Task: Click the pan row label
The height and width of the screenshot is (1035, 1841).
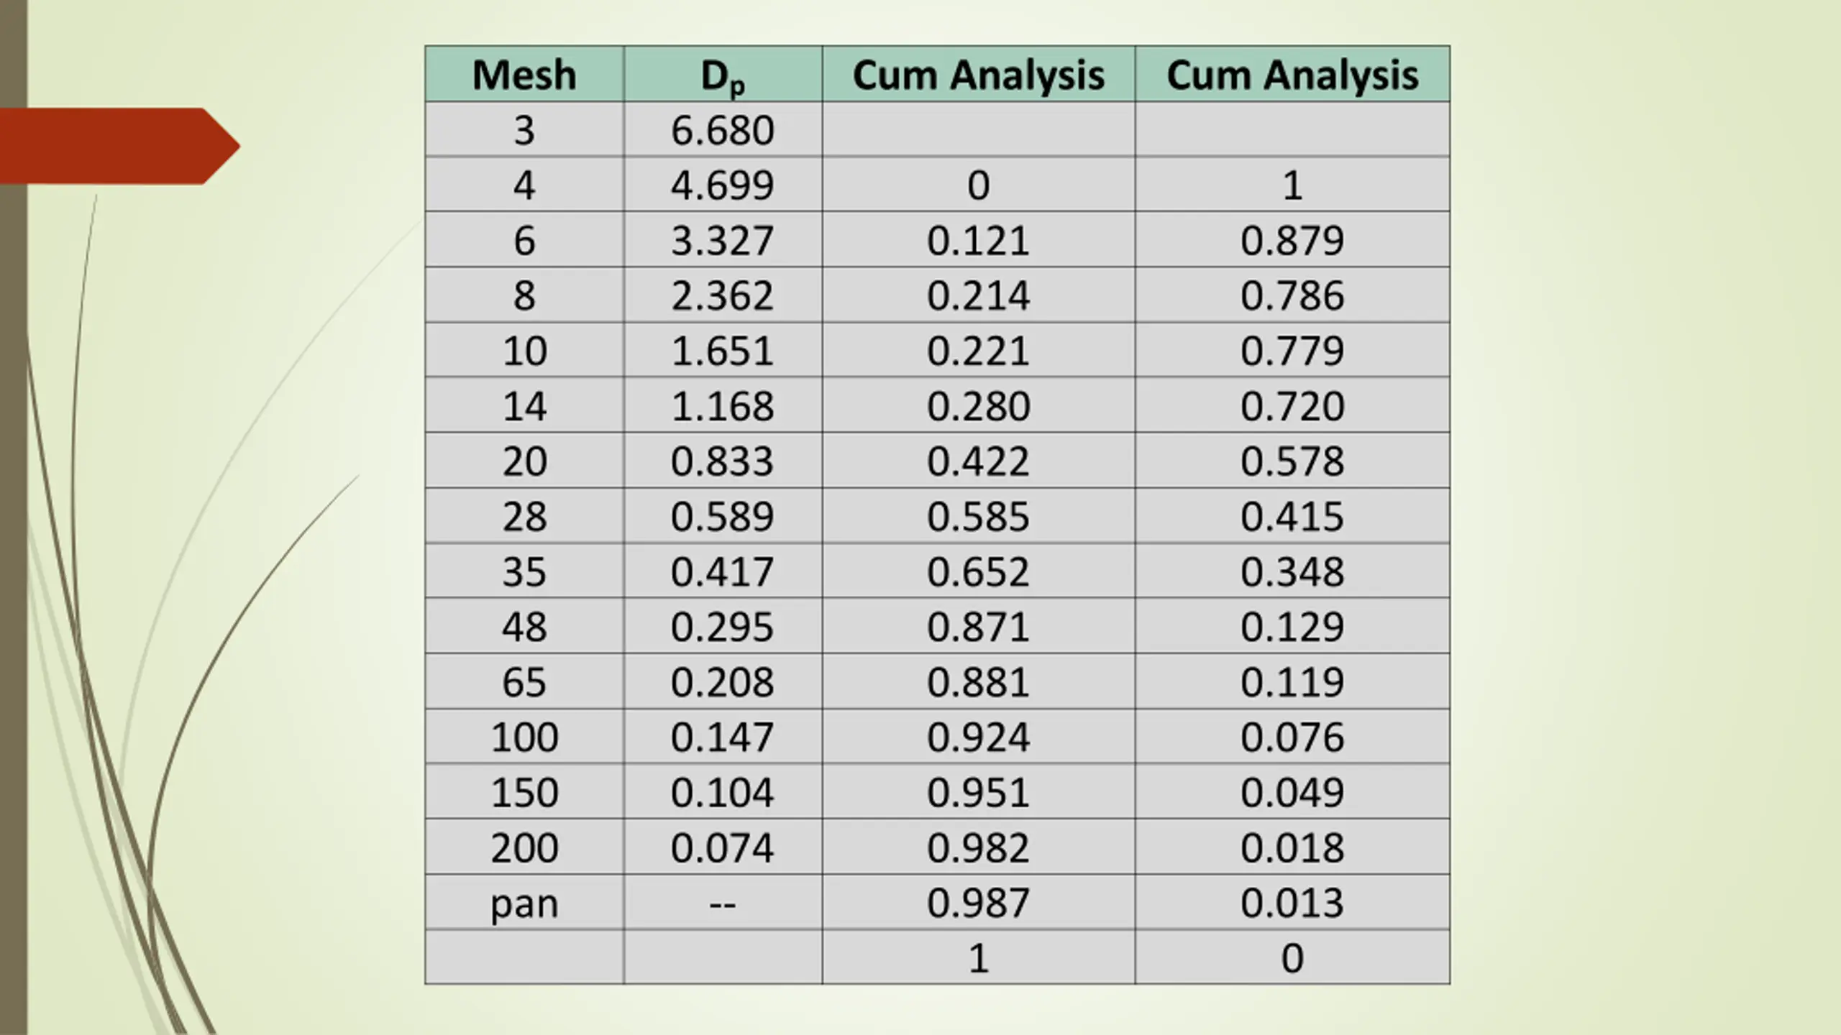Action: pyautogui.click(x=524, y=903)
